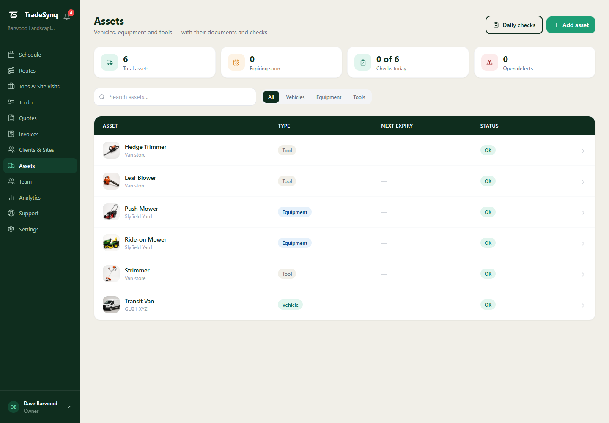Open Strimmer row chevron
Image resolution: width=609 pixels, height=423 pixels.
[x=583, y=275]
